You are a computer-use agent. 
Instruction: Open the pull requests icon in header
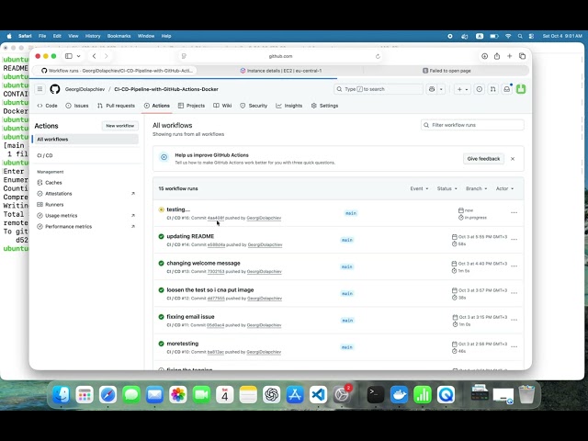(493, 89)
